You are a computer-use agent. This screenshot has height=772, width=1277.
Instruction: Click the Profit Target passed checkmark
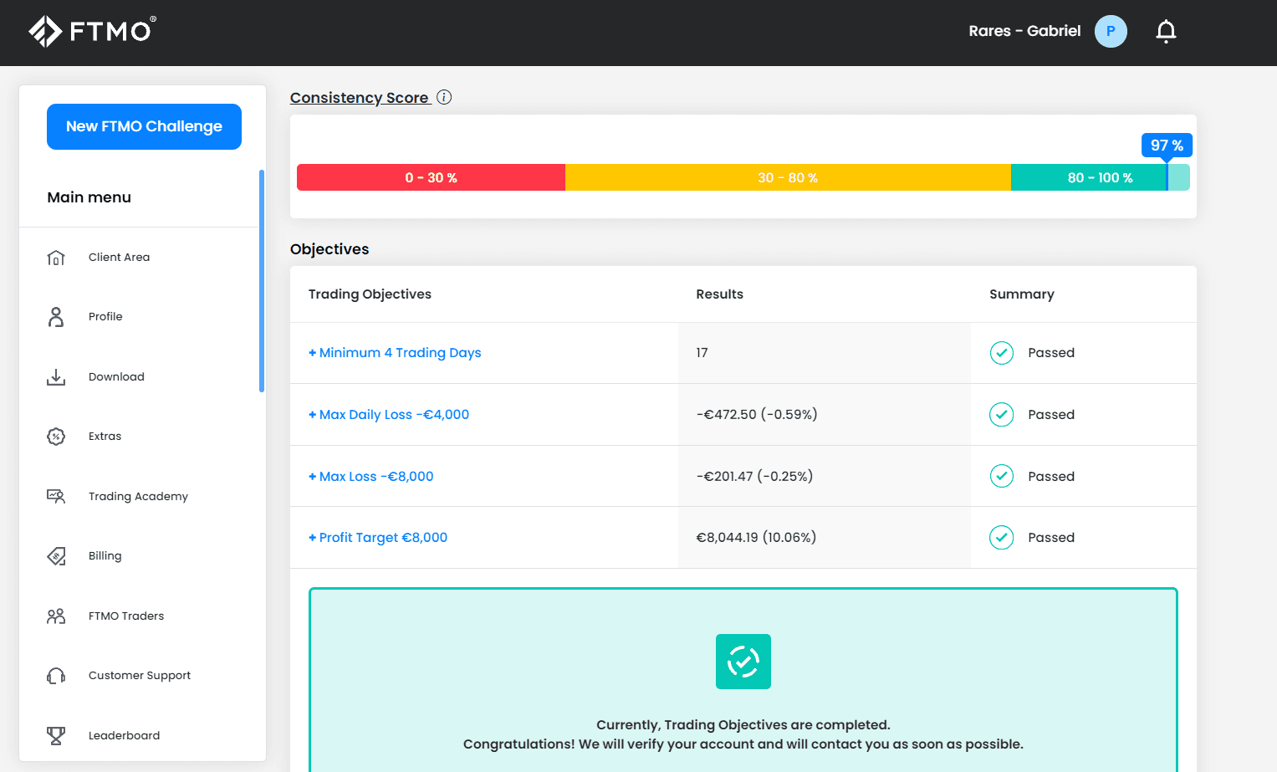(x=1002, y=537)
